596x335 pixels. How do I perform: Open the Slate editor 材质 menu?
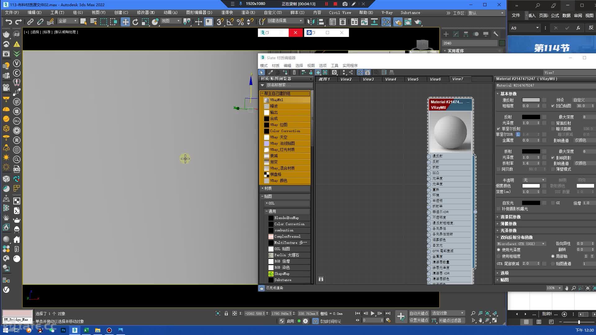click(x=275, y=66)
